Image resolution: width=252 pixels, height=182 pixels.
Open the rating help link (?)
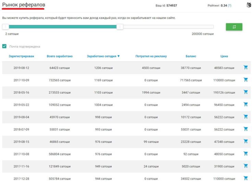tap(229, 5)
